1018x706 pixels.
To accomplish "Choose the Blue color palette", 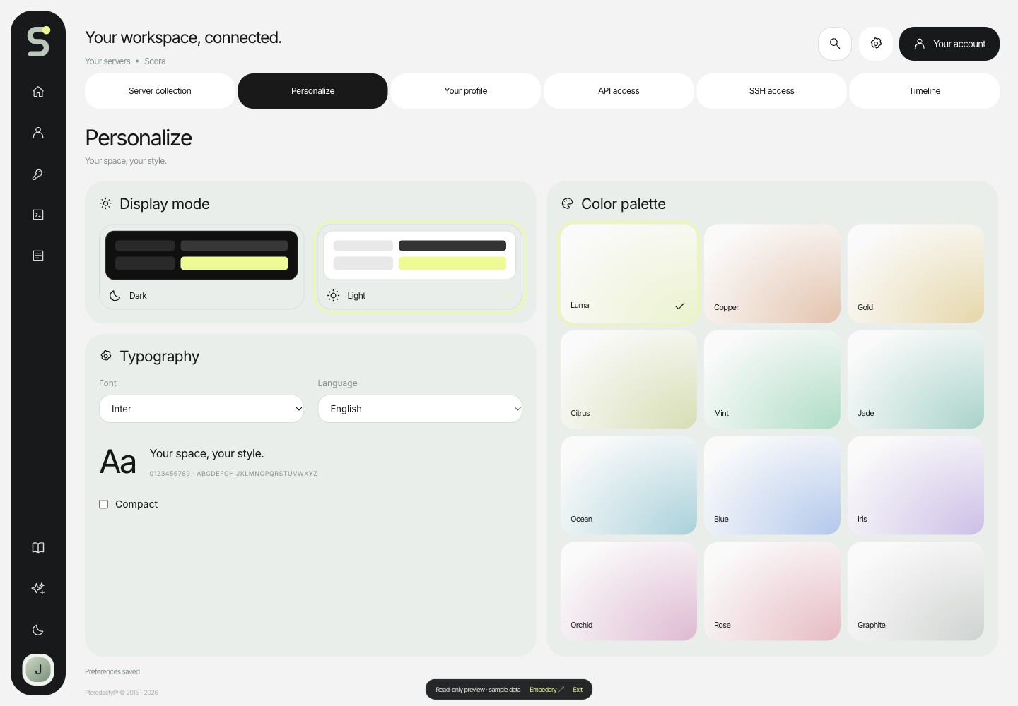I will click(772, 486).
